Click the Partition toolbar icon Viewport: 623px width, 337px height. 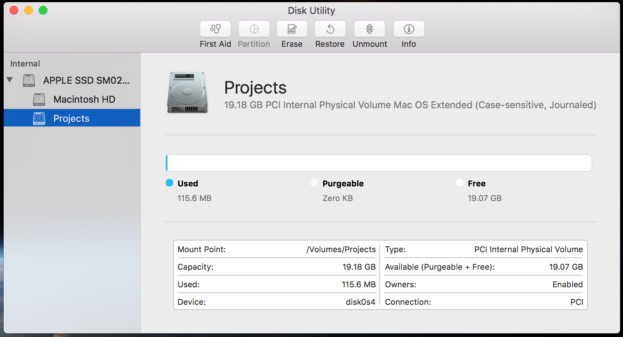[254, 29]
